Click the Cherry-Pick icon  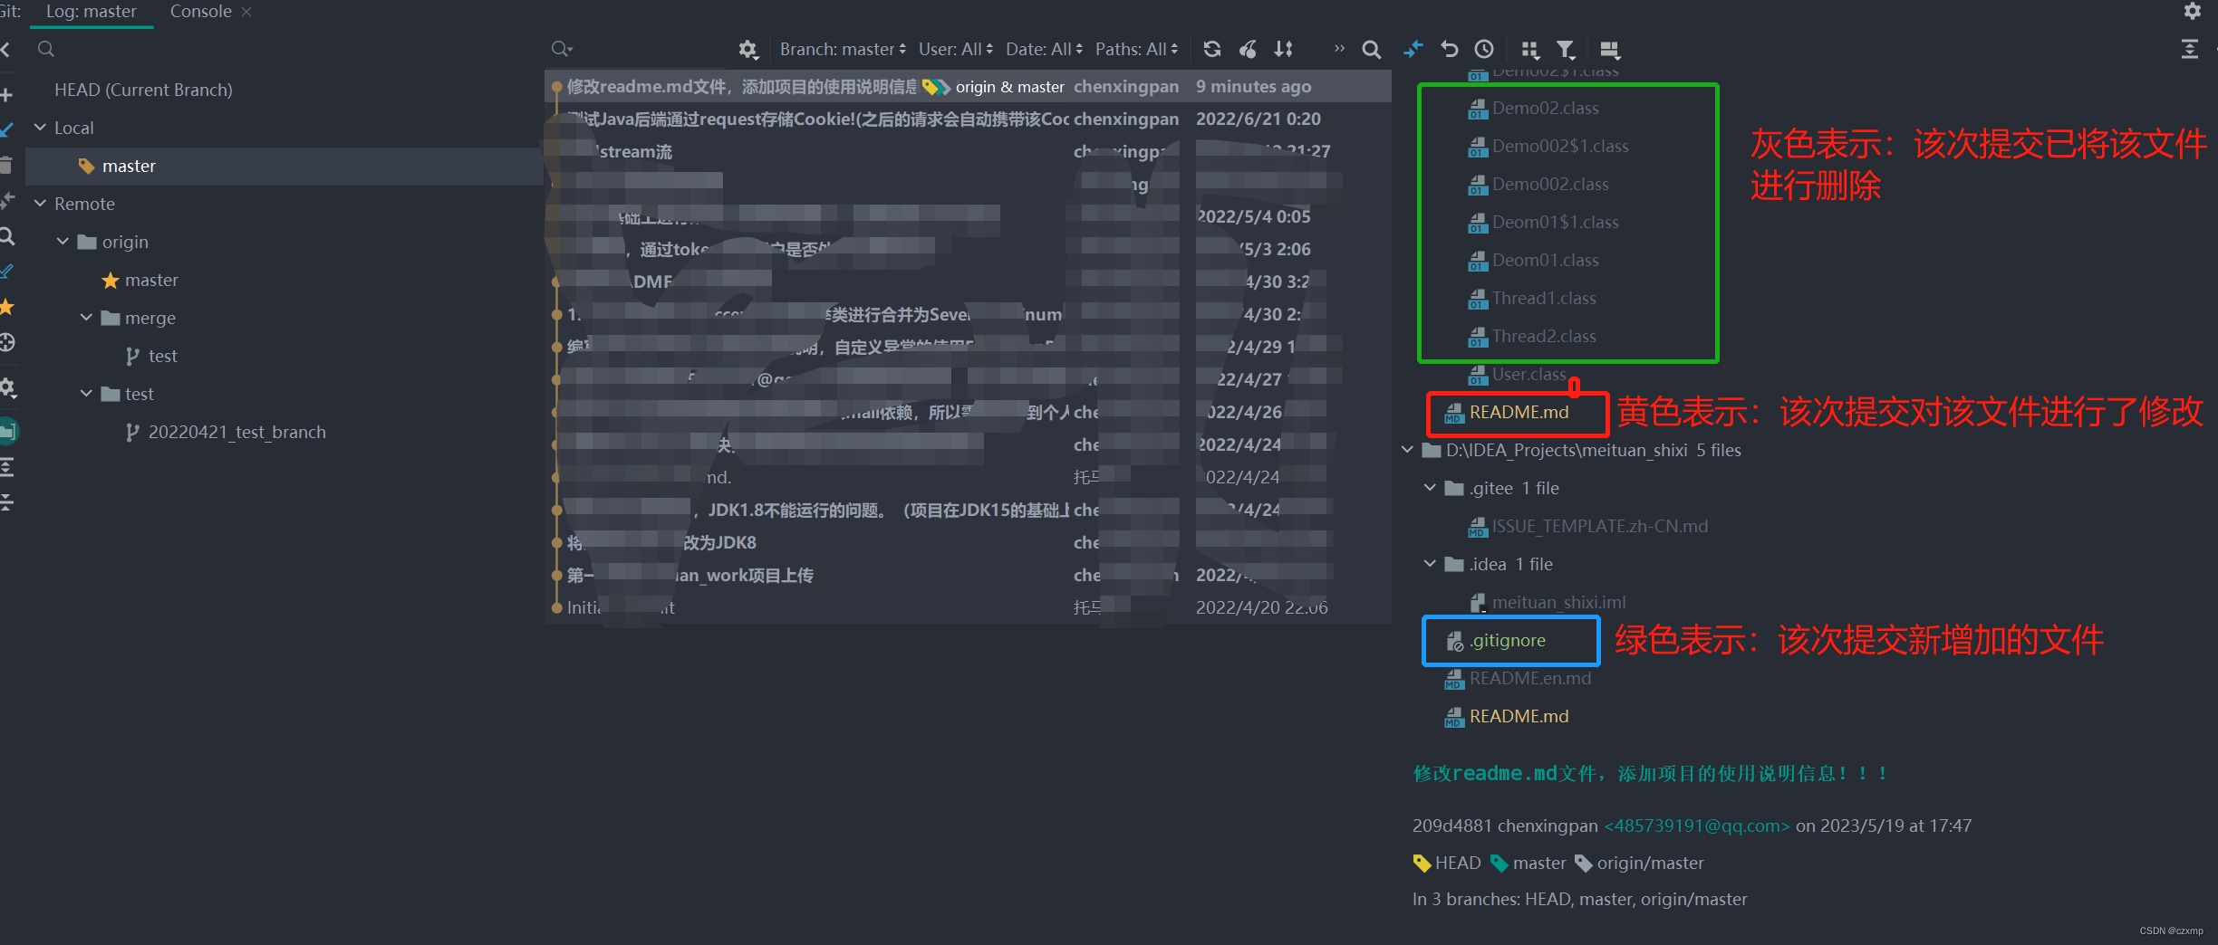point(1248,49)
